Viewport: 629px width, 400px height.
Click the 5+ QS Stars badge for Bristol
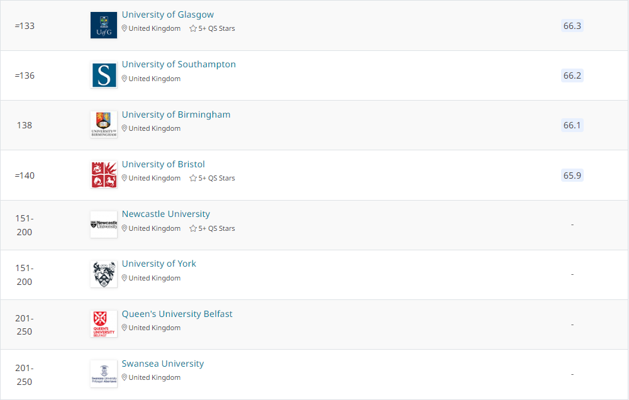pyautogui.click(x=213, y=178)
